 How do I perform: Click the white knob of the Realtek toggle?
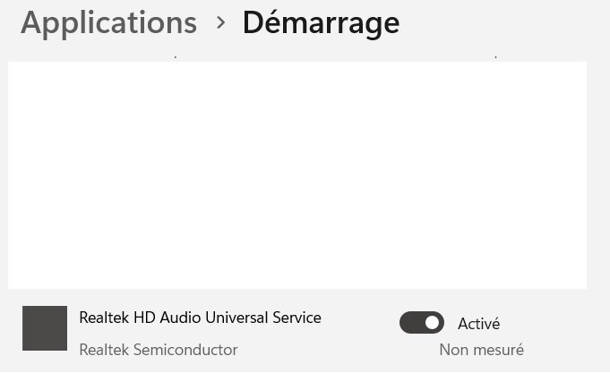433,323
